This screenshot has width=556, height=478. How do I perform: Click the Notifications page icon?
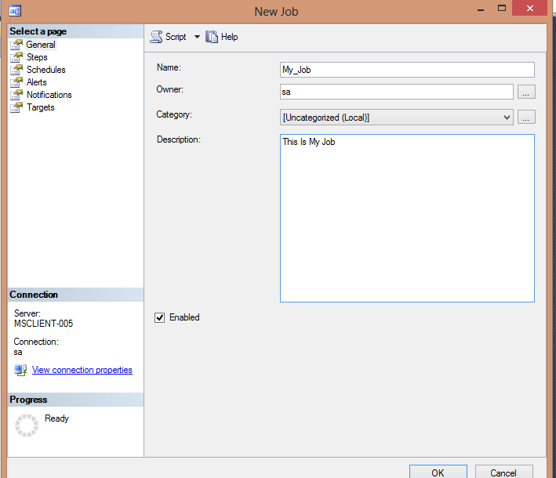pos(16,95)
